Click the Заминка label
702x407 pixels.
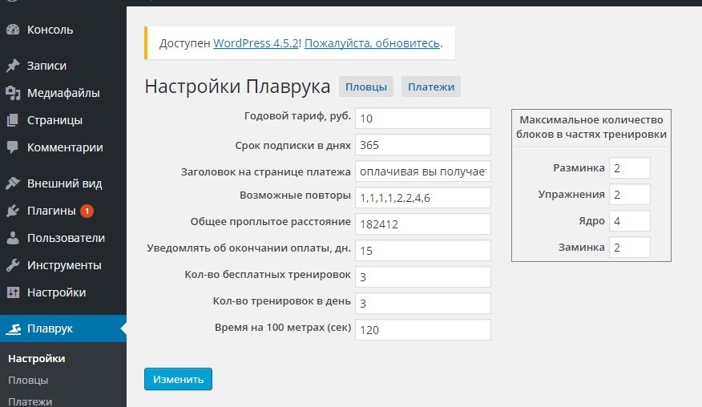pyautogui.click(x=581, y=248)
